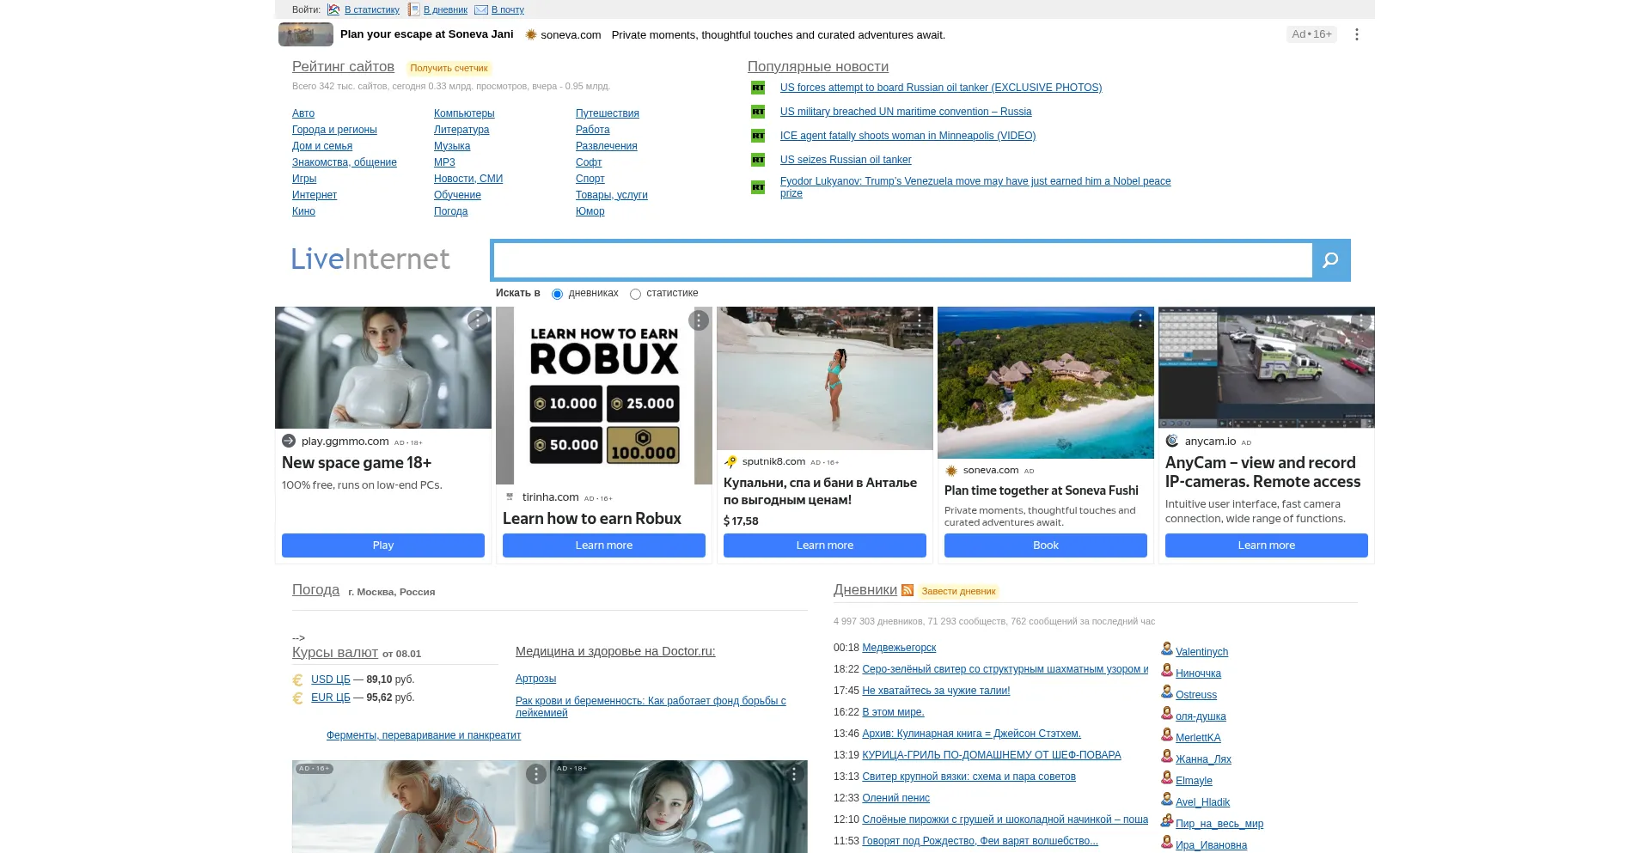
Task: Select the 'дневниках' search radio button
Action: coord(557,294)
